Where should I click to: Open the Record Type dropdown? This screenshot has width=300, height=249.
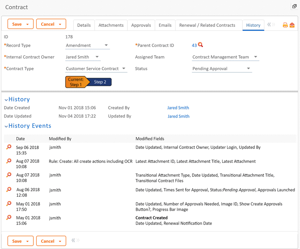tap(106, 45)
